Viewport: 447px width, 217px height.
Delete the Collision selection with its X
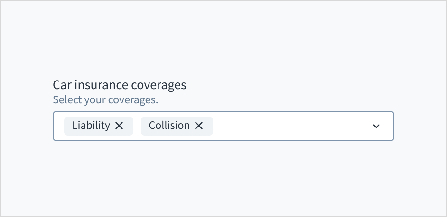click(199, 126)
